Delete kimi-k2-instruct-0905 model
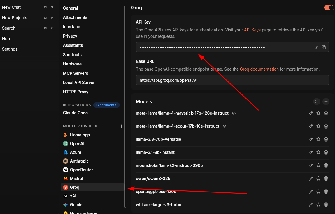The image size is (335, 214). pyautogui.click(x=326, y=166)
